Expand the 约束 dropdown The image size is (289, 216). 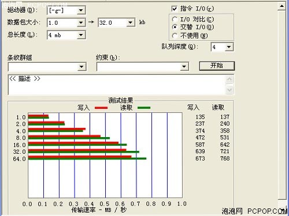pos(184,67)
